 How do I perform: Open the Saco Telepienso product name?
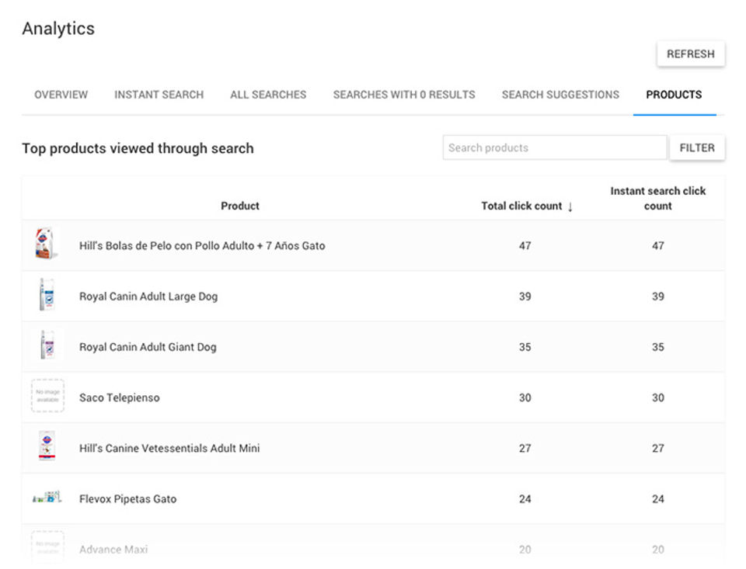pyautogui.click(x=119, y=397)
